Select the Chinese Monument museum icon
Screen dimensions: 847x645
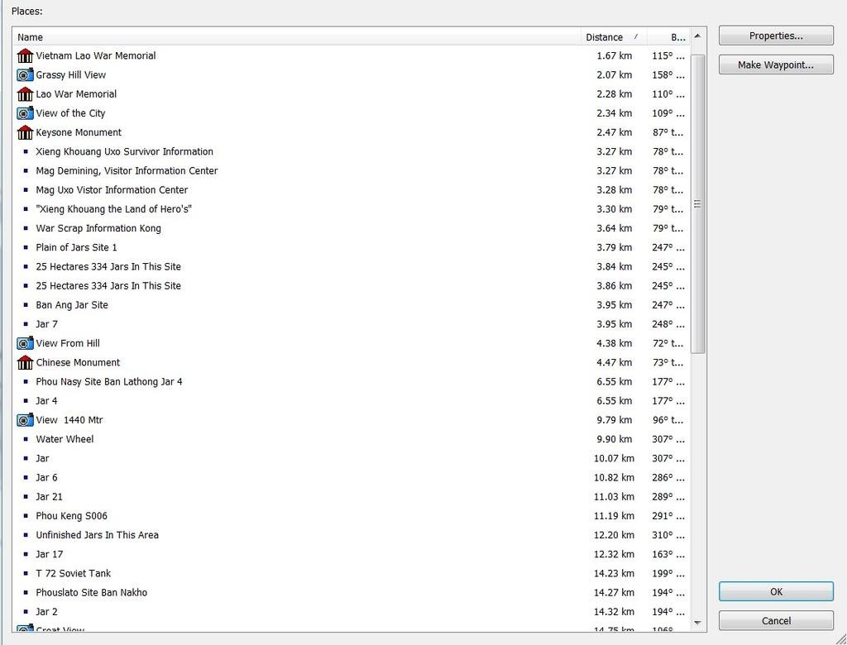tap(25, 362)
